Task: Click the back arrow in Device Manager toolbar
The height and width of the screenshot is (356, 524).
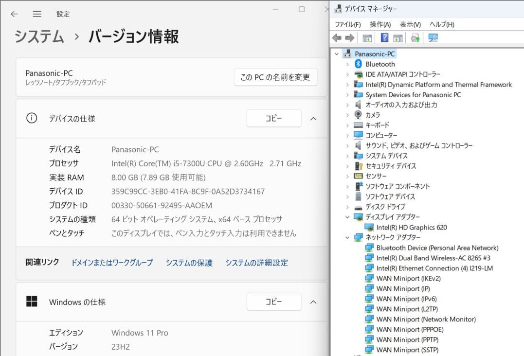Action: point(337,38)
